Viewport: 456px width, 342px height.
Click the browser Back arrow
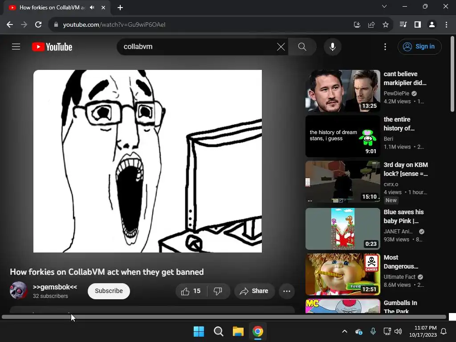pos(10,25)
